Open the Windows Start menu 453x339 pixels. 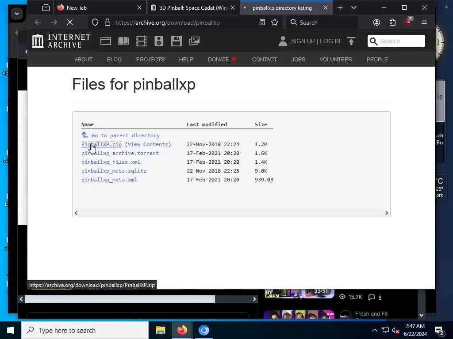pos(11,330)
